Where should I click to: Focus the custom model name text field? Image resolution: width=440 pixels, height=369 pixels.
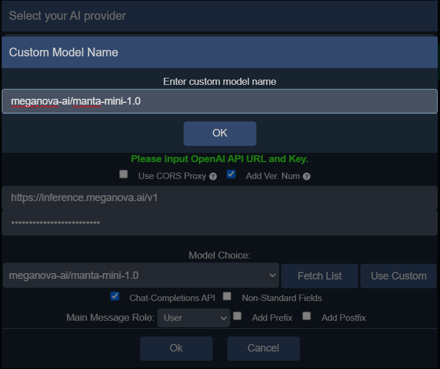[x=220, y=101]
